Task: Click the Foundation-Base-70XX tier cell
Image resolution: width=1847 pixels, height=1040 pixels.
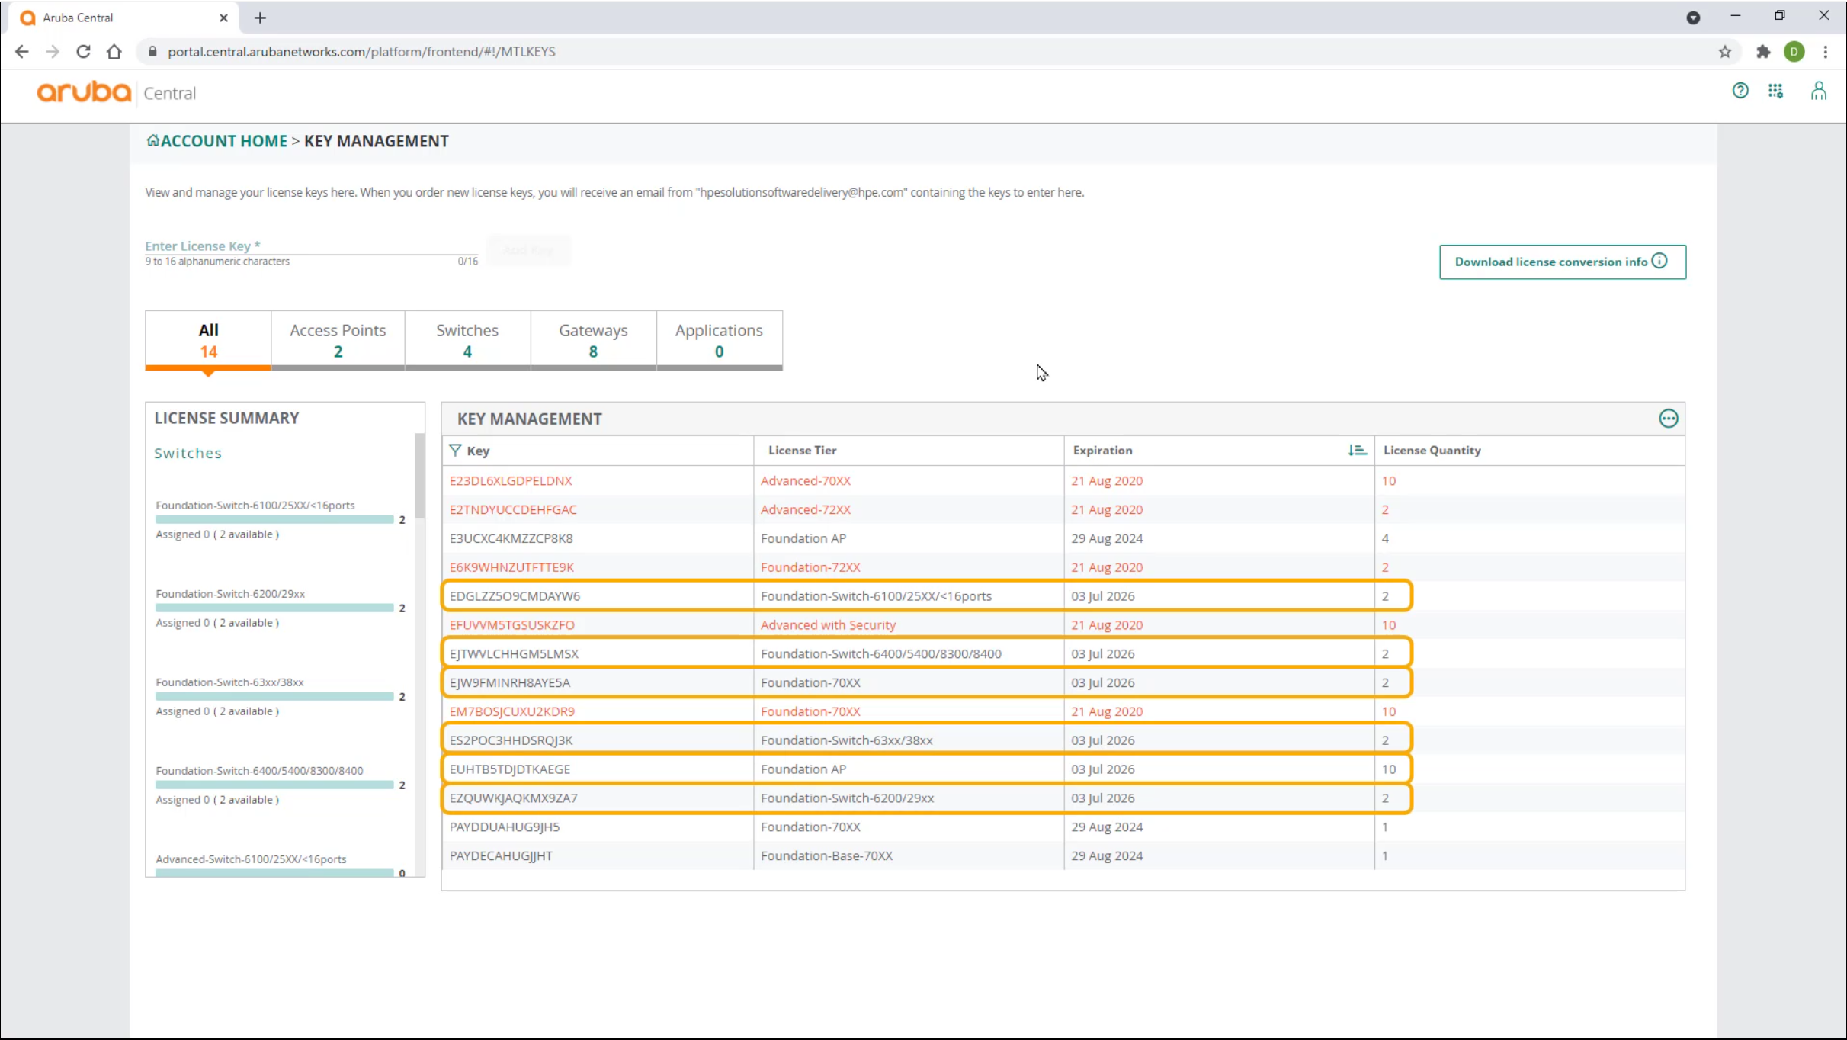Action: pos(826,856)
